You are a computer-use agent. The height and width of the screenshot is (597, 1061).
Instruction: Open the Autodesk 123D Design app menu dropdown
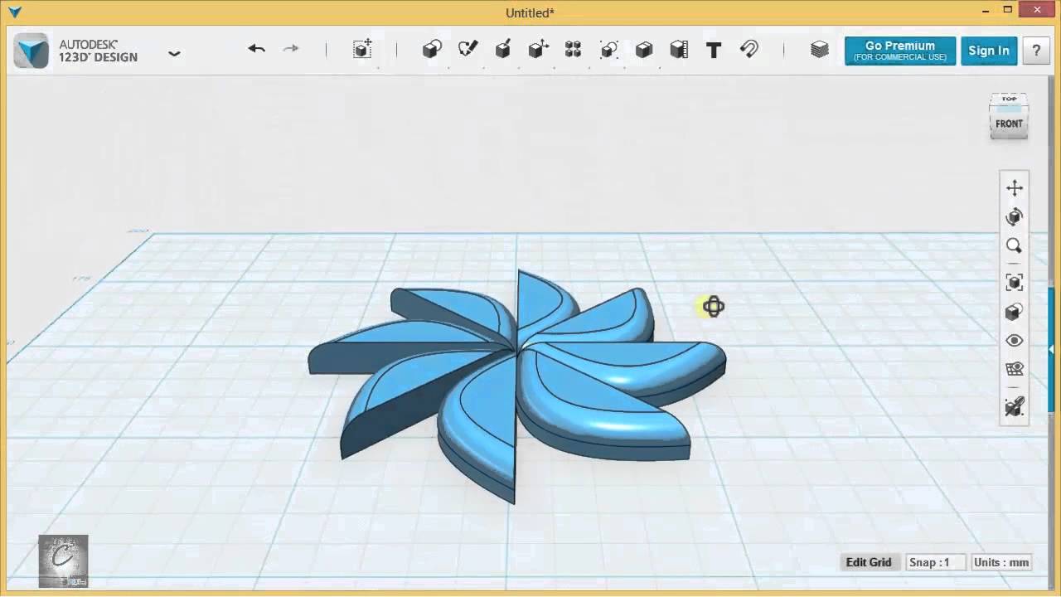click(174, 53)
